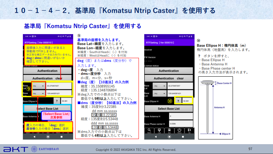Tap Exit icon in right phone toolbar

coord(189,131)
